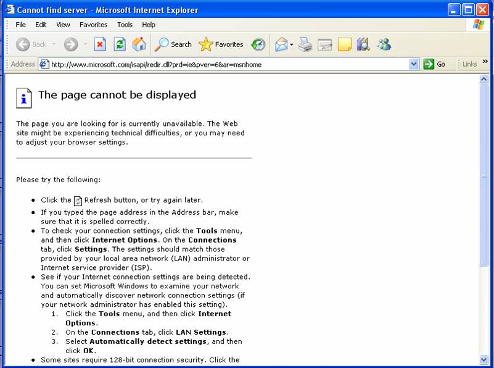
Task: Open the yellow Discuss note icon
Action: (x=344, y=44)
